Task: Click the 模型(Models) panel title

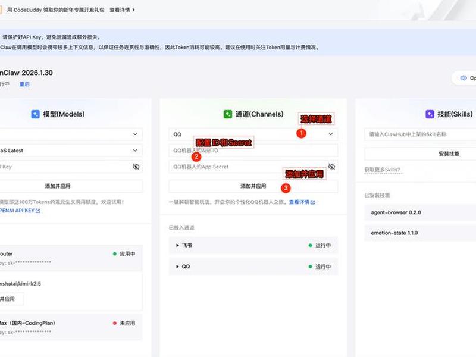Action: click(64, 114)
